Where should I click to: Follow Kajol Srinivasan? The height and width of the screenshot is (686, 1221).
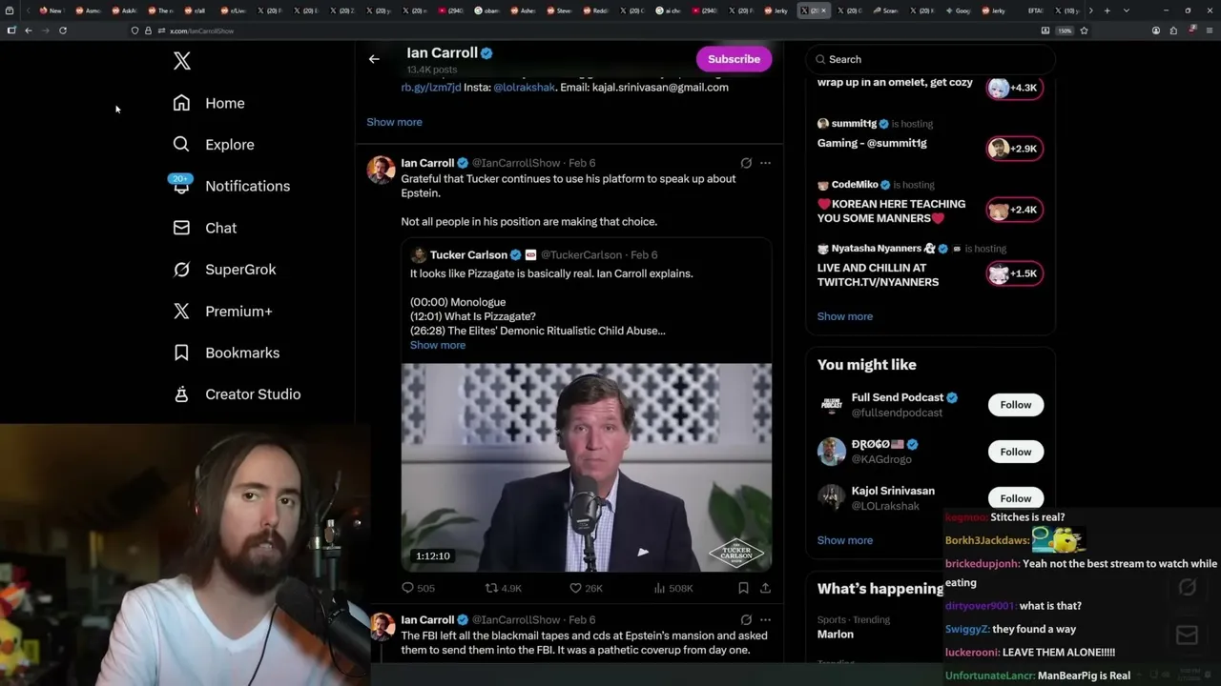(1016, 498)
